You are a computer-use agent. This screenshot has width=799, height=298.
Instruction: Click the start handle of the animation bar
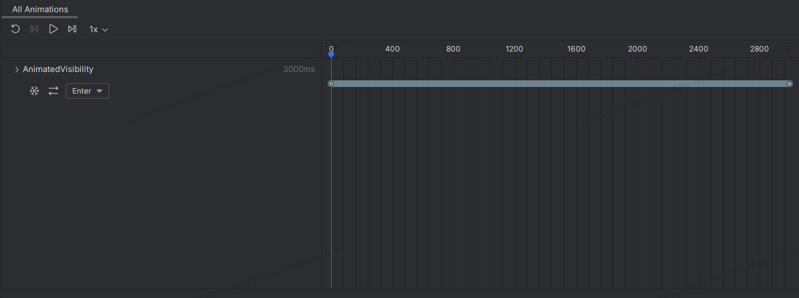click(x=331, y=84)
